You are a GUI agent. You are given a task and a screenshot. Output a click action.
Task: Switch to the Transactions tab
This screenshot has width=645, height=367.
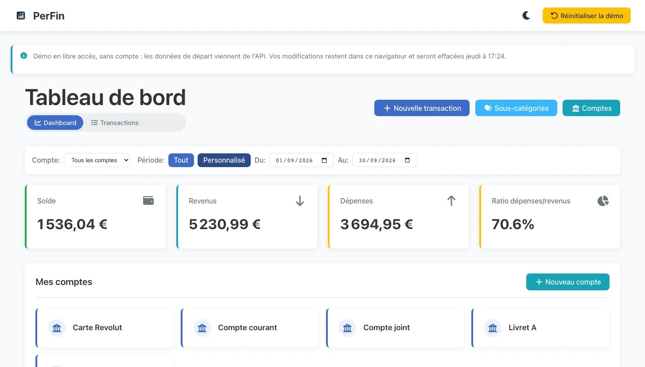(x=115, y=123)
